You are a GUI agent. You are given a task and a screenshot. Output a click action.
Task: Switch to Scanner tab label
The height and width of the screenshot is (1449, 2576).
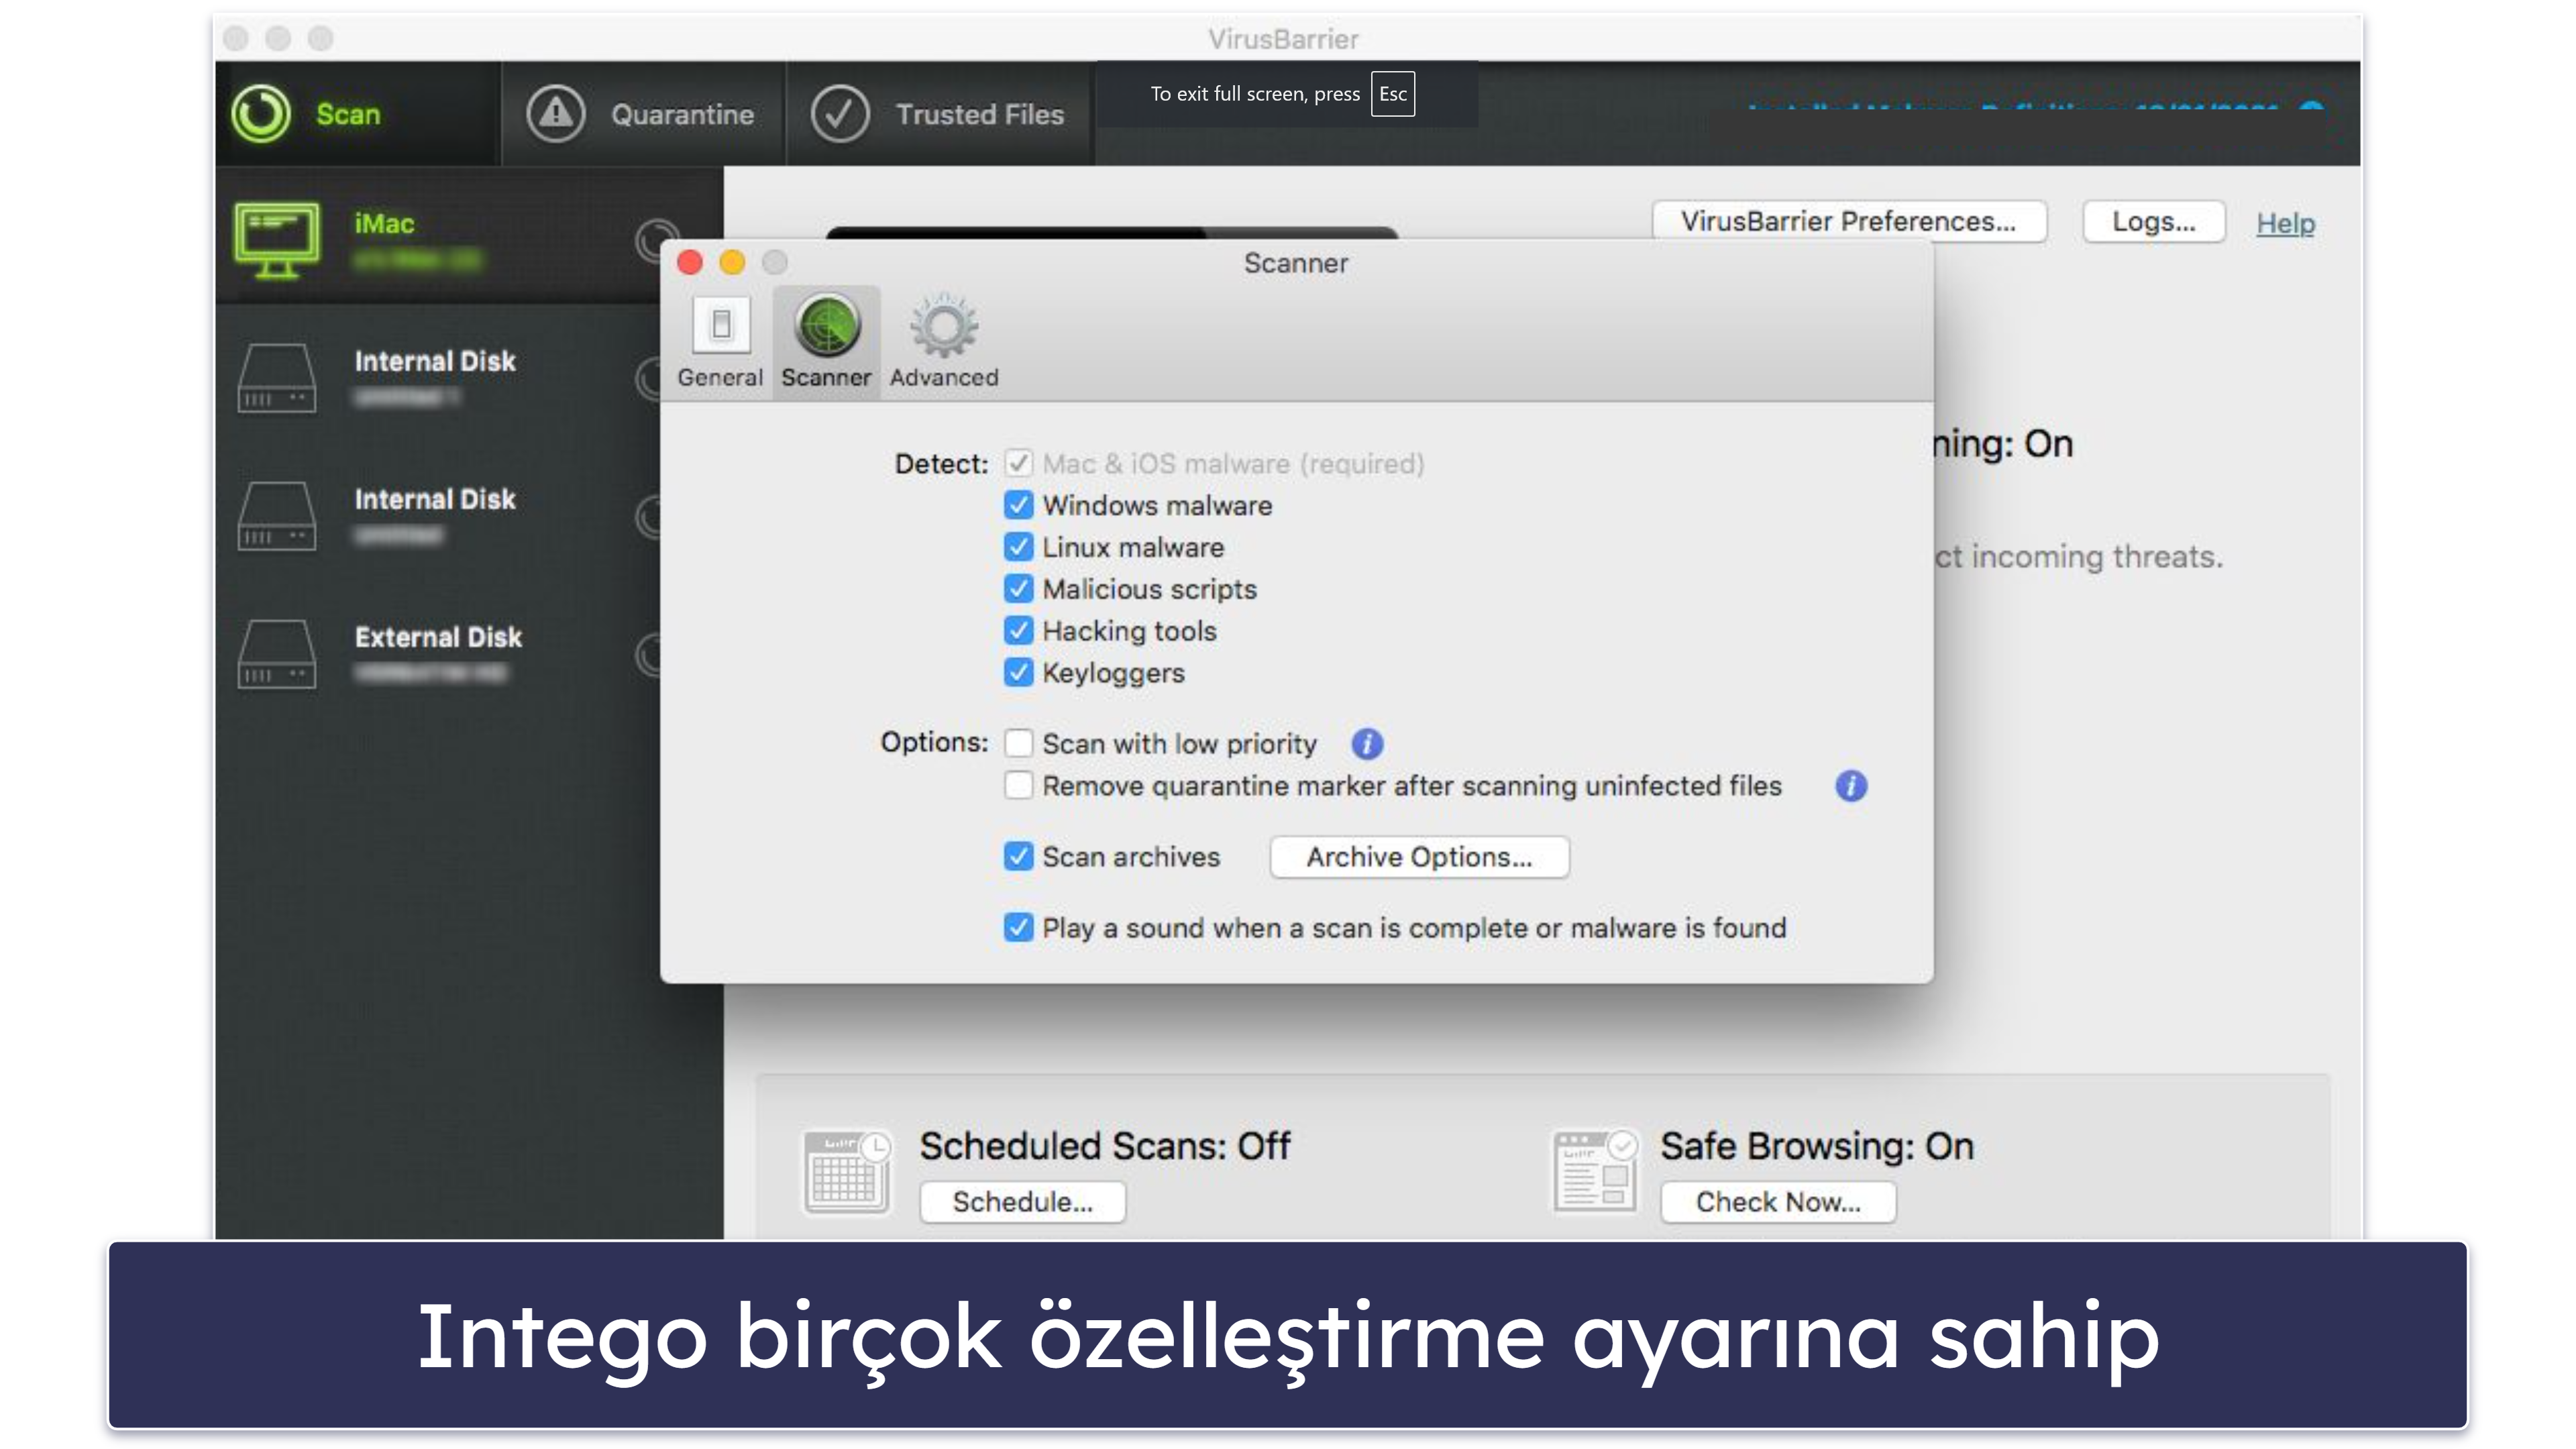tap(826, 378)
